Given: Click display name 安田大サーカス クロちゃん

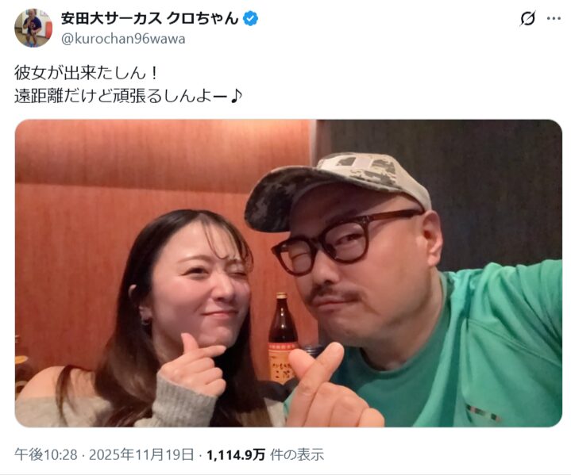Looking at the screenshot, I should [x=149, y=18].
